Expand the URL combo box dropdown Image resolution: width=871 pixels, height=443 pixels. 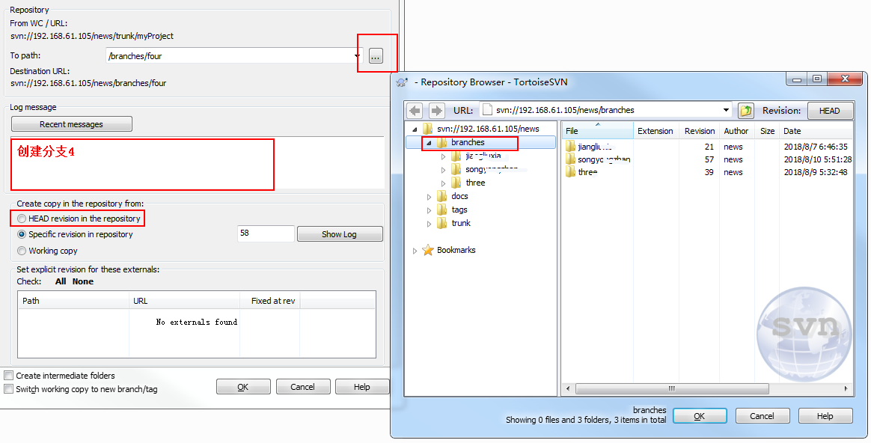[726, 111]
